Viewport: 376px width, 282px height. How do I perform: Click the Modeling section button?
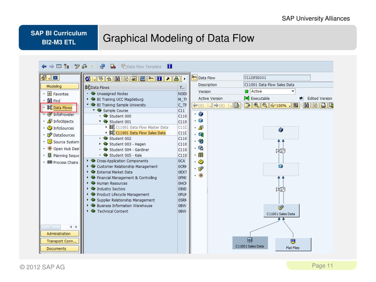click(60, 86)
